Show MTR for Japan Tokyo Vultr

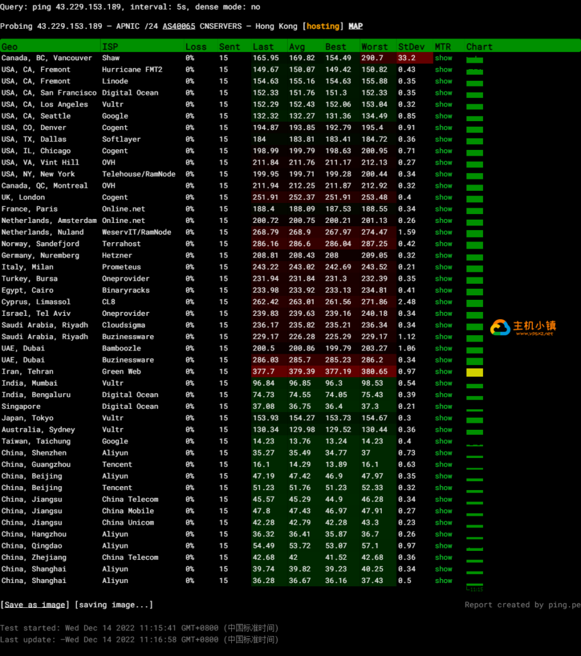coord(443,418)
